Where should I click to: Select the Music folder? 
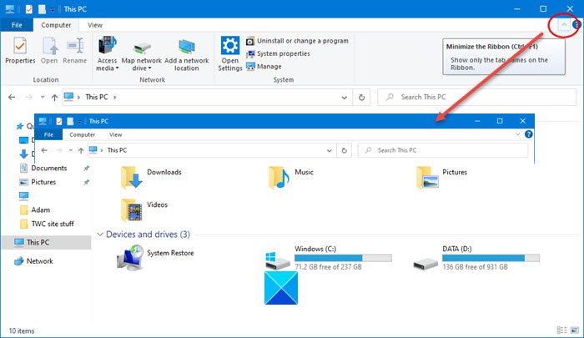click(x=291, y=178)
